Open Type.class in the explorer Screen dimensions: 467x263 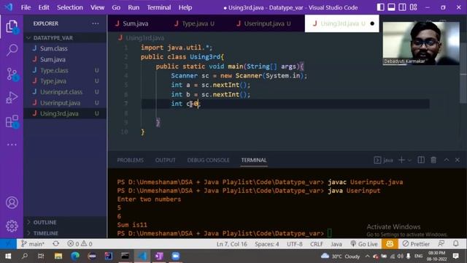(x=54, y=70)
